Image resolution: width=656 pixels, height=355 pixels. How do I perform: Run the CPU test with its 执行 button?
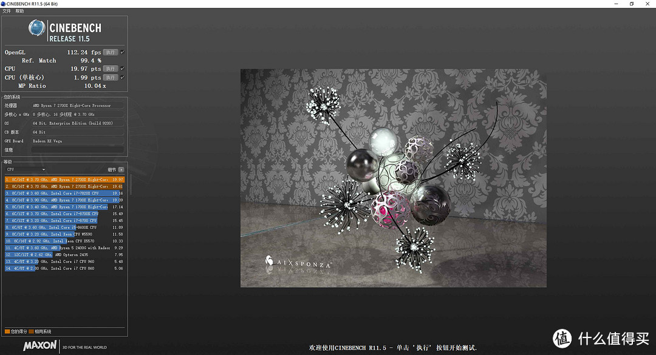pos(111,69)
